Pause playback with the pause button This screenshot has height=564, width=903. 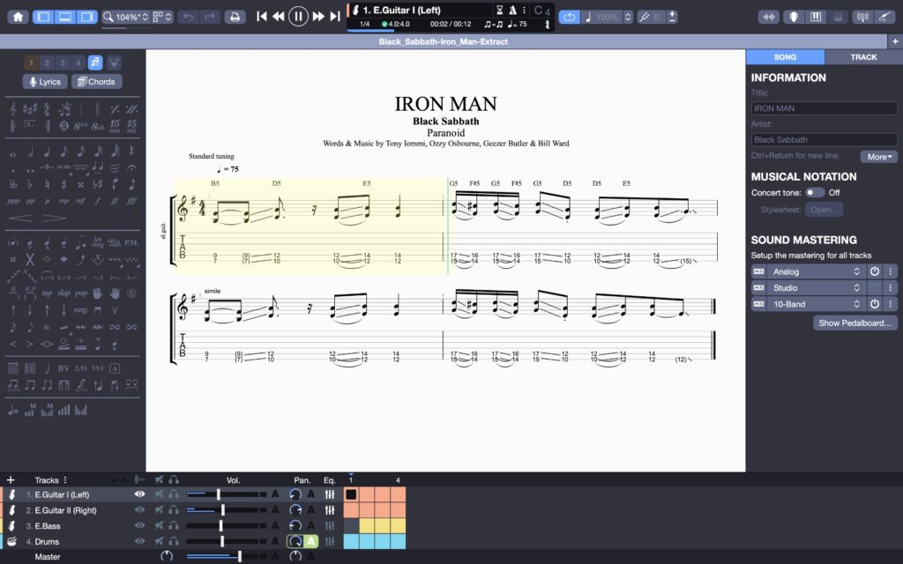[x=298, y=16]
